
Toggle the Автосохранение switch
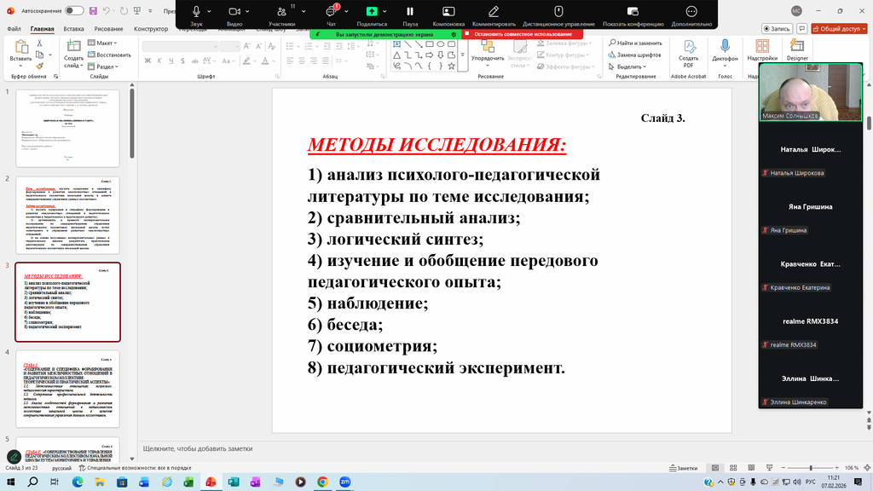pos(74,10)
